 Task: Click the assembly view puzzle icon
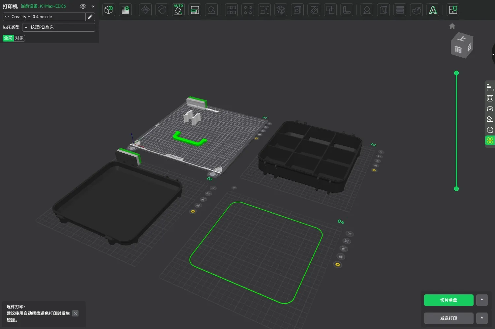click(x=453, y=10)
